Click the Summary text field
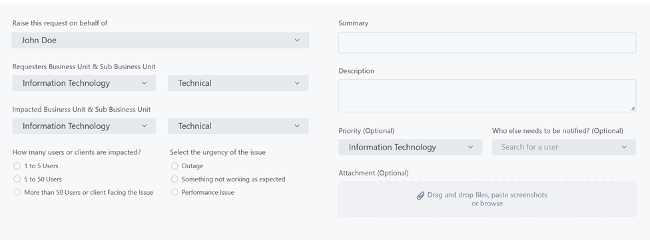Image resolution: width=650 pixels, height=240 pixels. [x=487, y=43]
